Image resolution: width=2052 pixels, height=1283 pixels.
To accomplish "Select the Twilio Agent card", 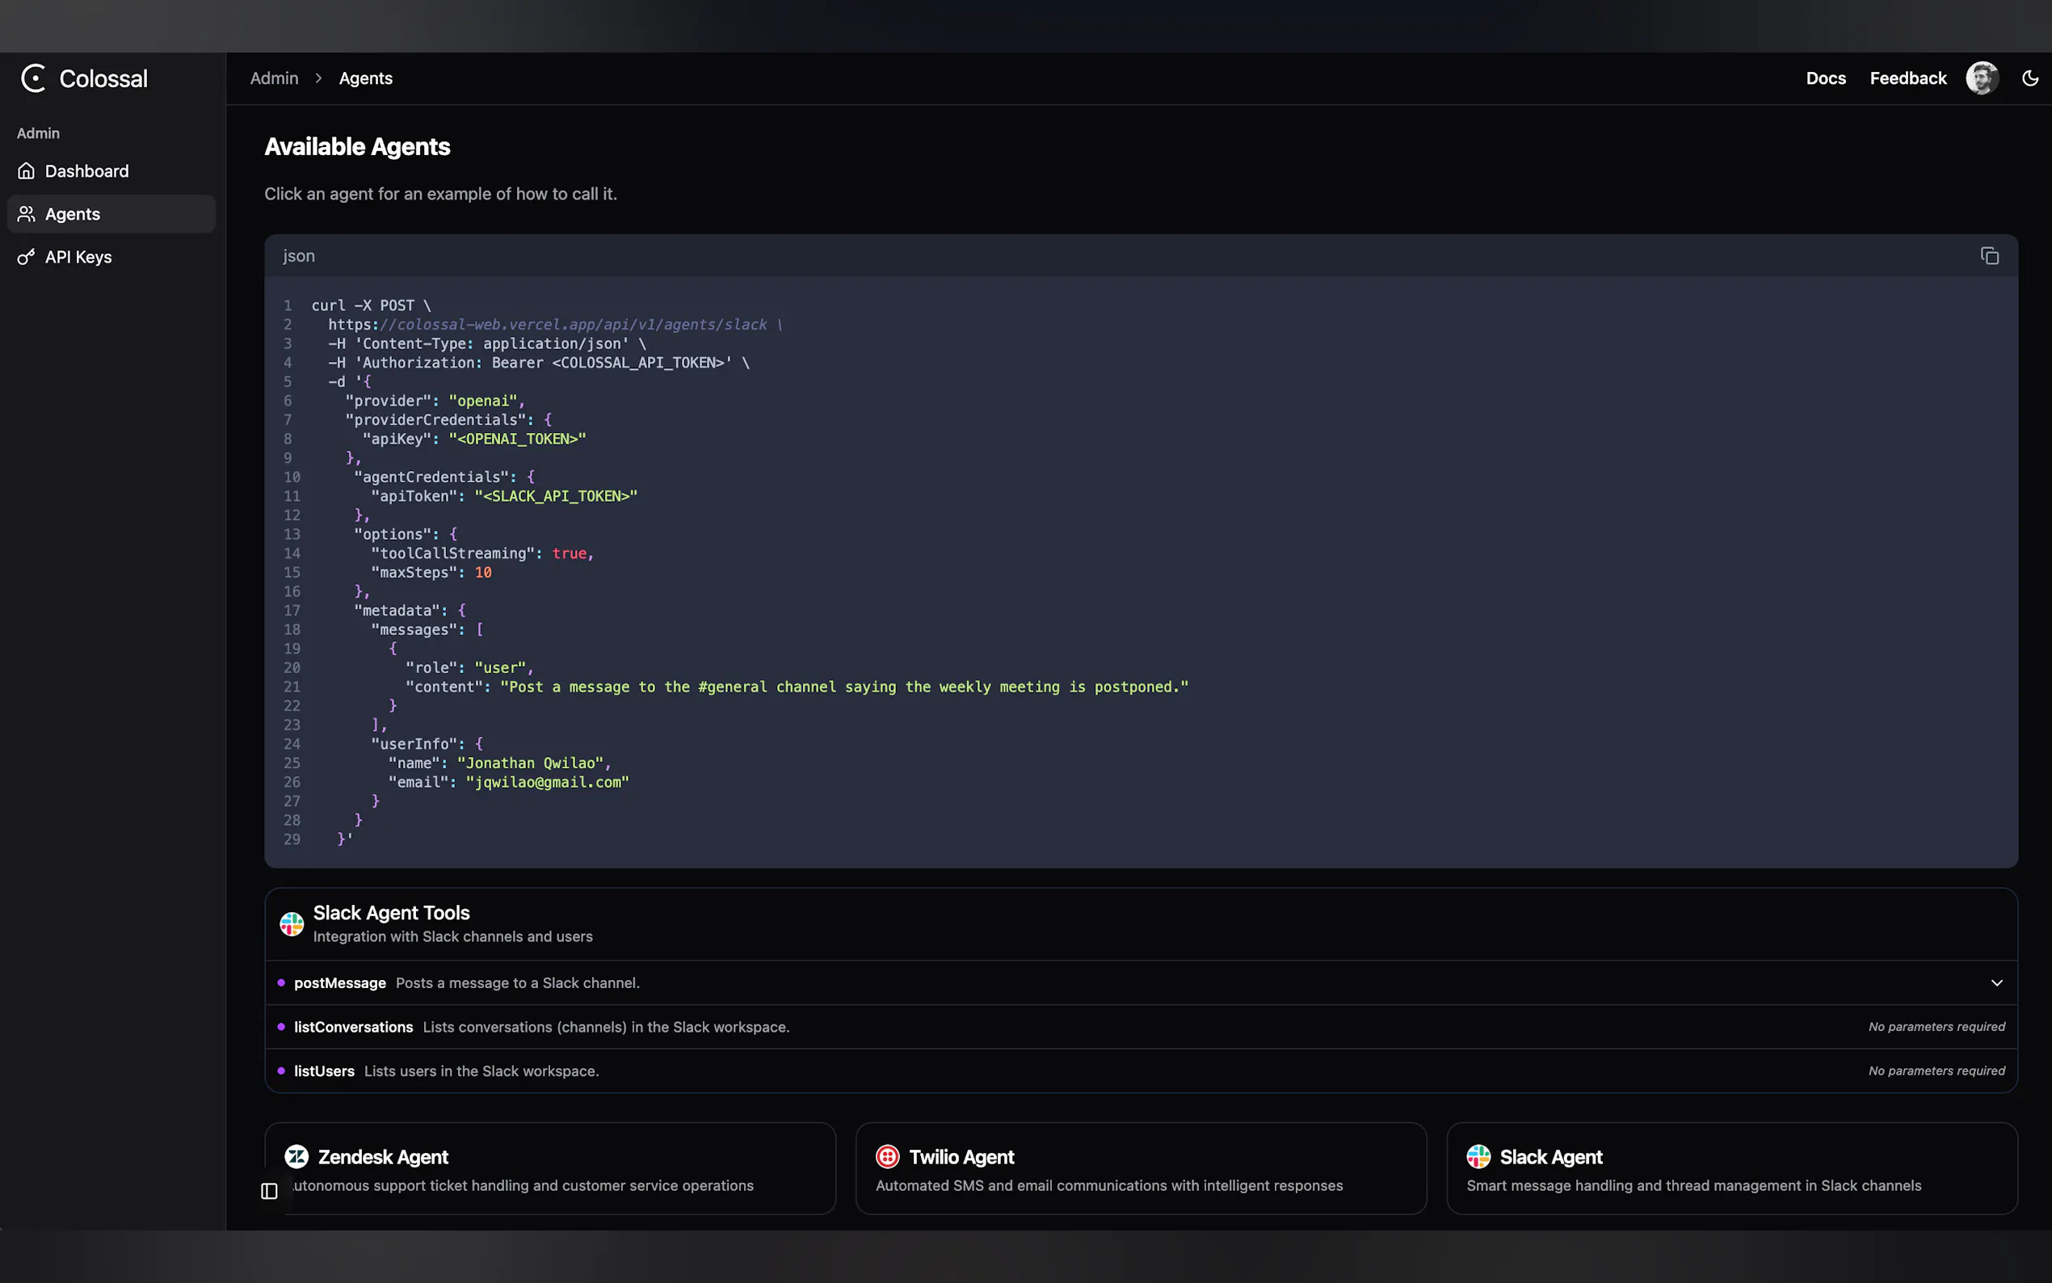I will 1140,1168.
